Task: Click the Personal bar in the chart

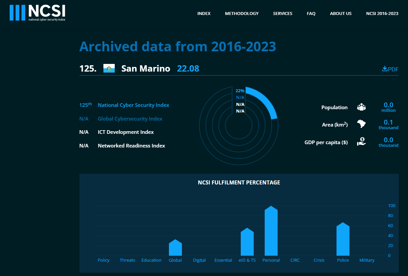Action: [271, 231]
